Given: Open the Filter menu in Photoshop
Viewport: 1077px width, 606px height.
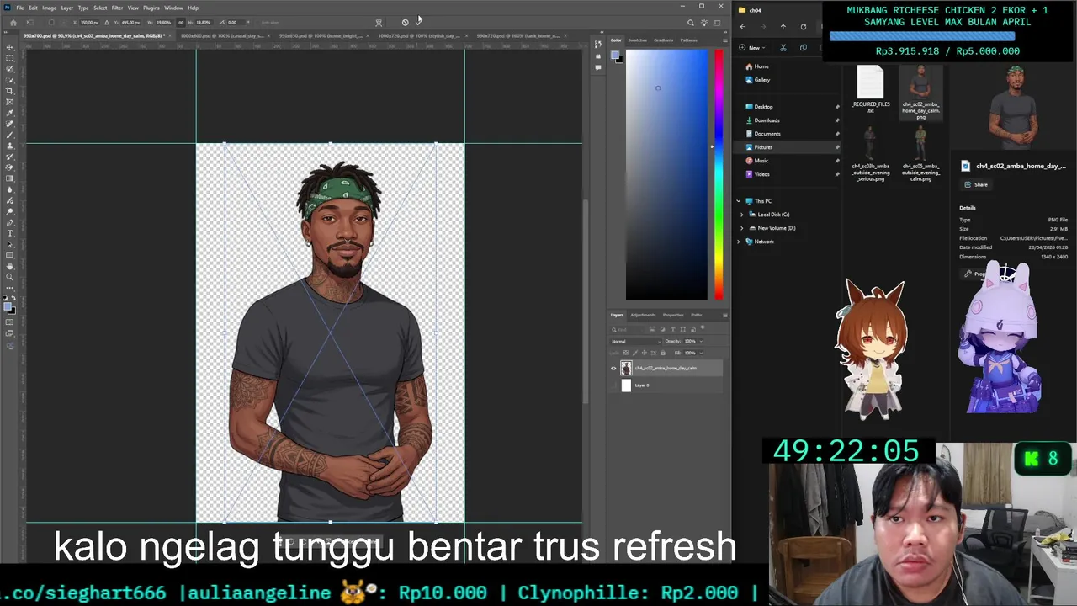Looking at the screenshot, I should click(x=117, y=8).
